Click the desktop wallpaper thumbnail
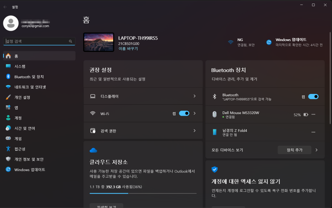The image size is (332, 208). [x=99, y=42]
